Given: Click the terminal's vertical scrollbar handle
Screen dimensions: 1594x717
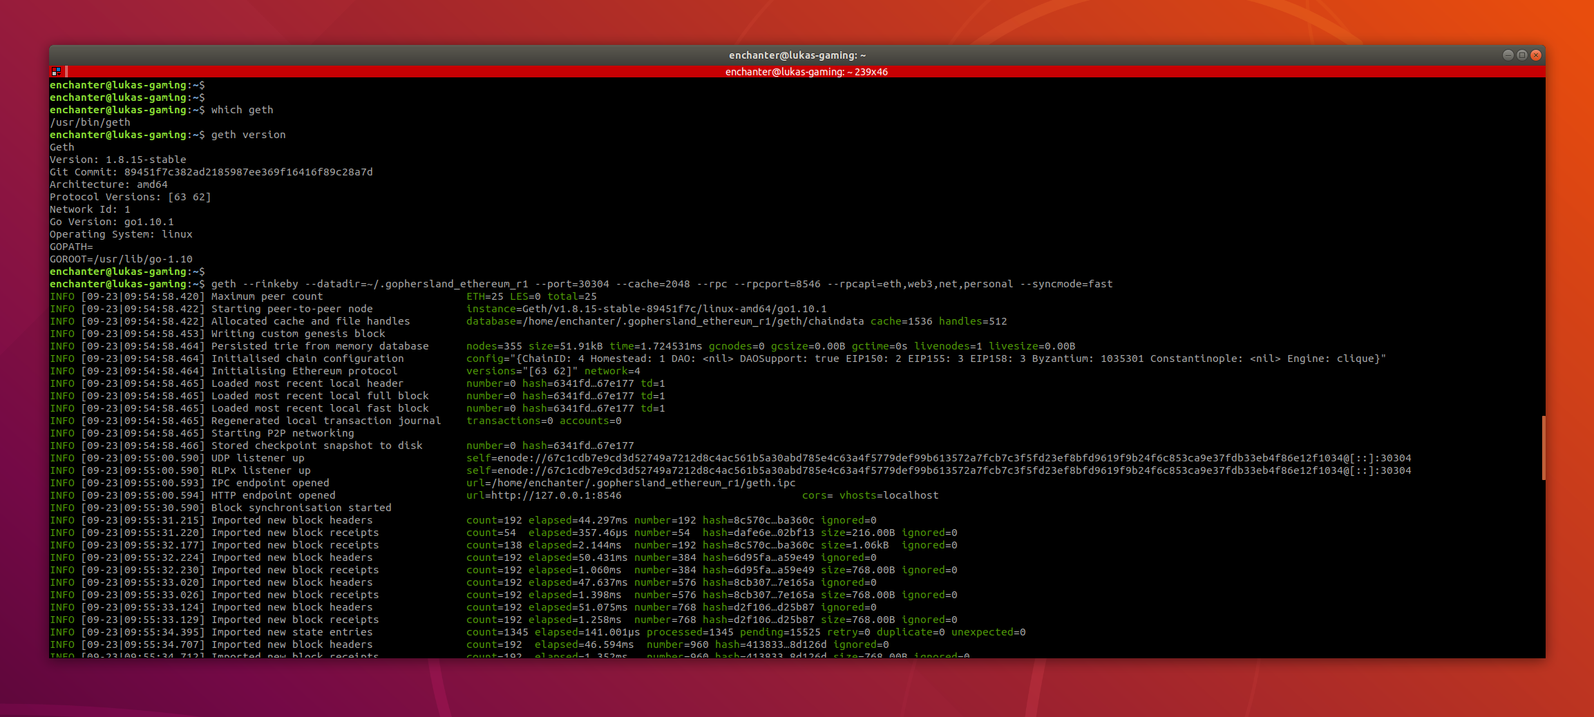Looking at the screenshot, I should (1543, 448).
